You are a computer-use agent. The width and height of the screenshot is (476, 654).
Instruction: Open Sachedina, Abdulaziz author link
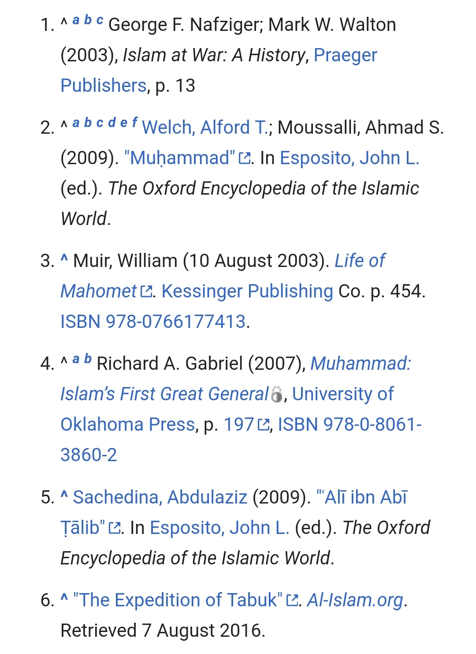[160, 497]
